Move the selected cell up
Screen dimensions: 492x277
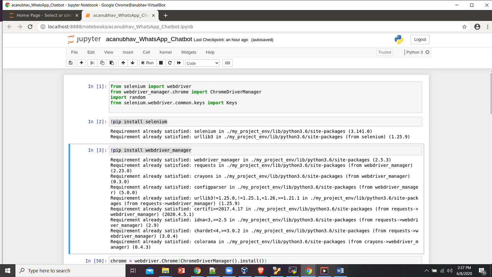pos(123,63)
